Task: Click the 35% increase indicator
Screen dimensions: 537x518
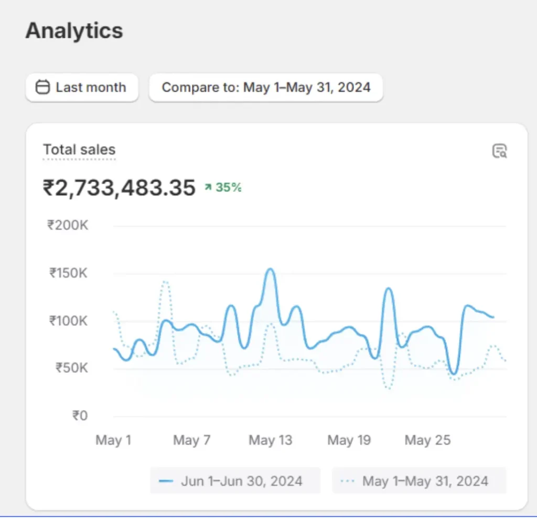Action: [x=229, y=188]
